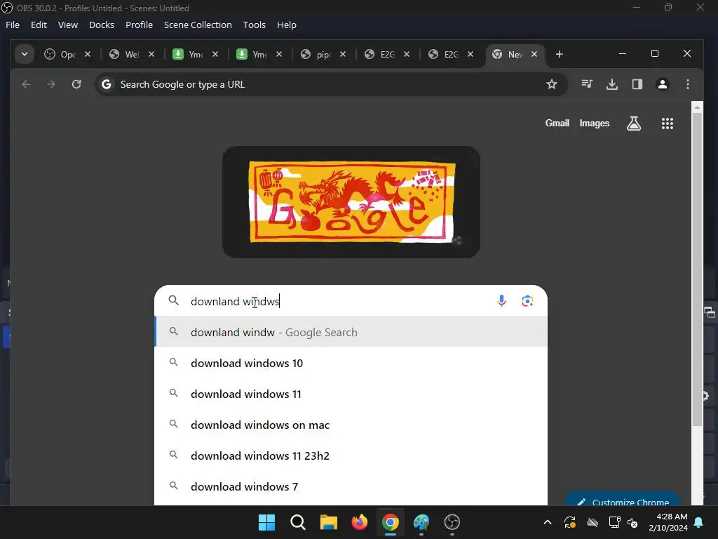Image resolution: width=718 pixels, height=539 pixels.
Task: Start voice search with microphone
Action: pos(501,301)
